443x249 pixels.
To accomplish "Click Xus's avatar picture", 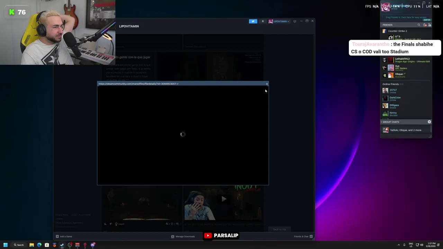I will point(391,67).
